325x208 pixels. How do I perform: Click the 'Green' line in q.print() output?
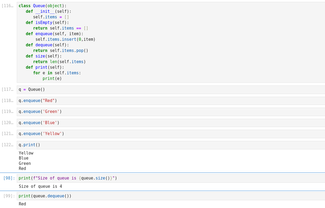[x=25, y=164]
